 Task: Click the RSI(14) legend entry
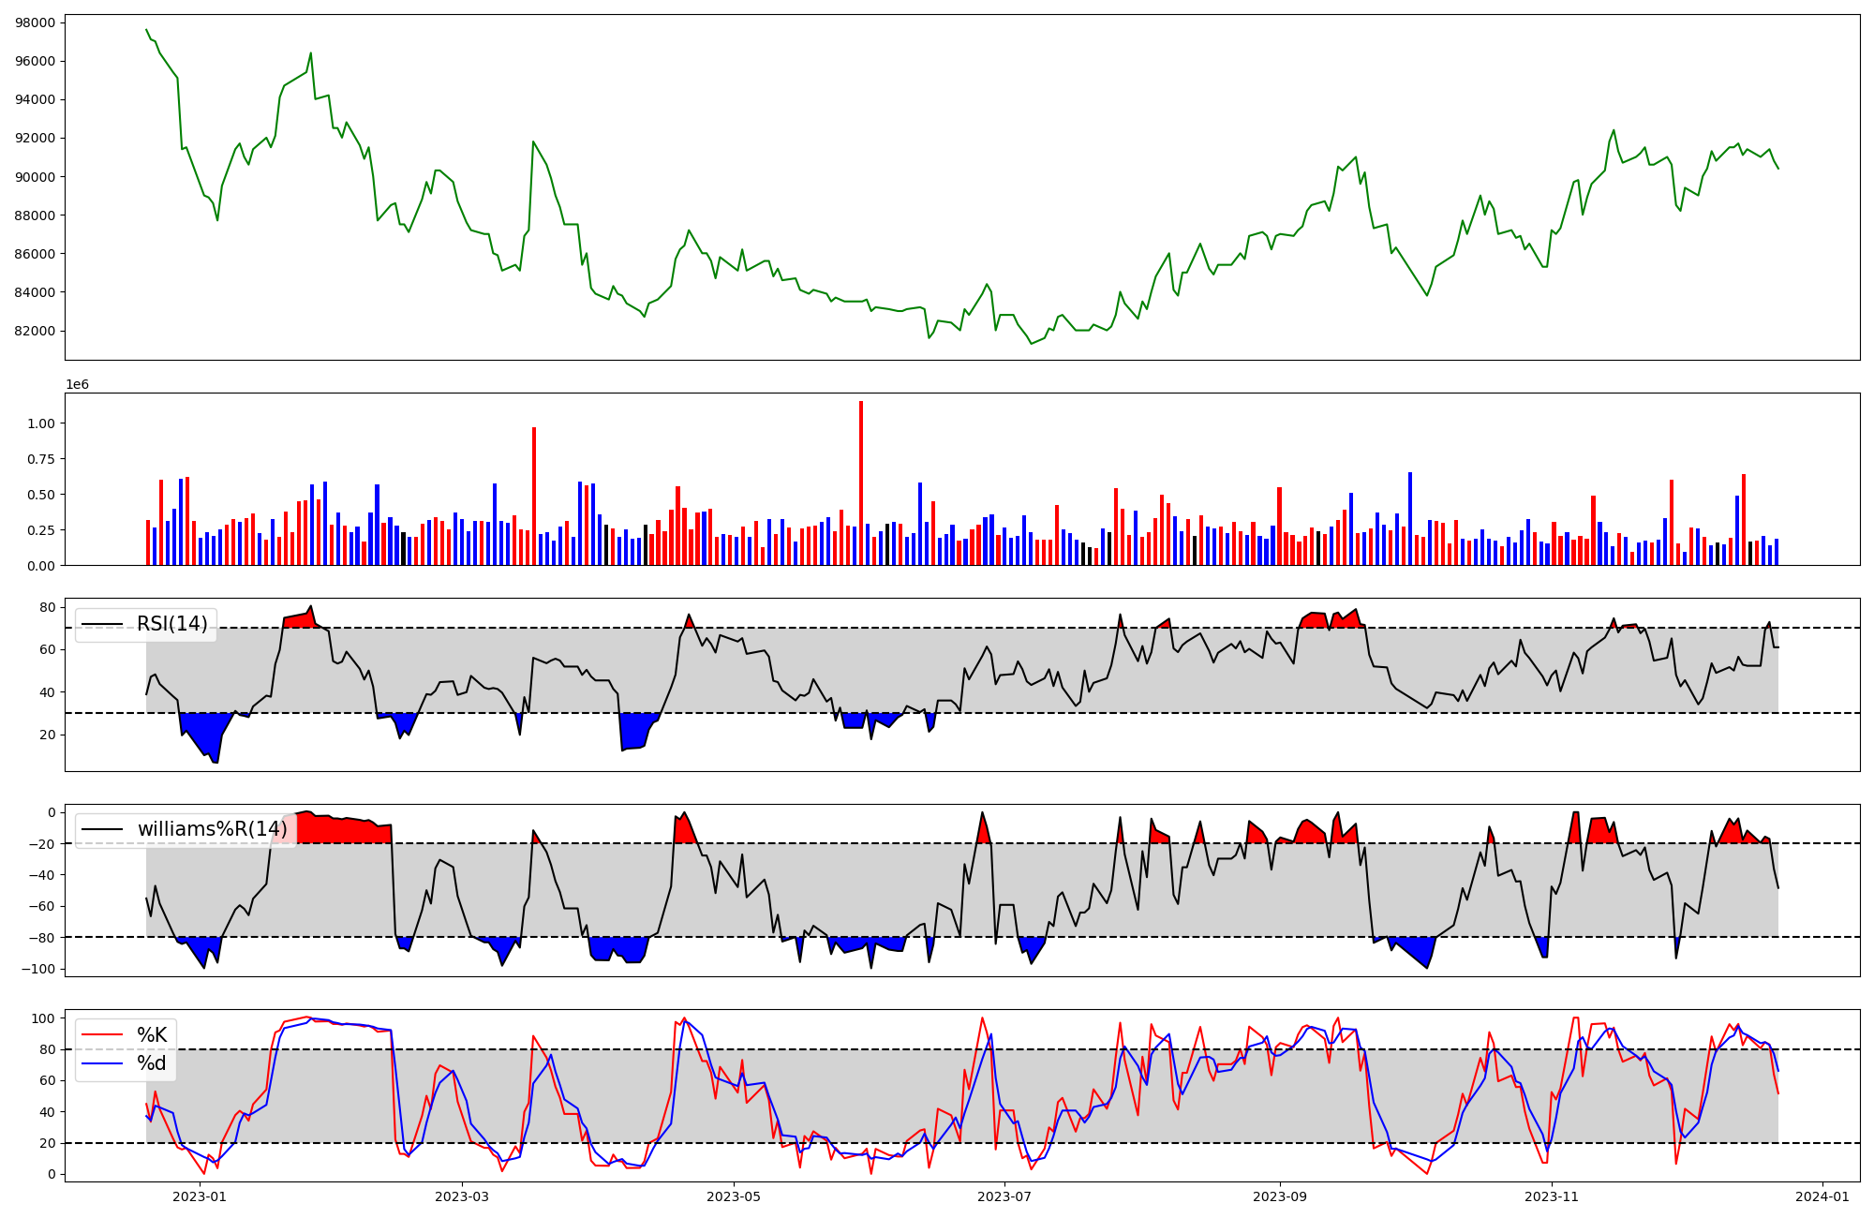[171, 624]
